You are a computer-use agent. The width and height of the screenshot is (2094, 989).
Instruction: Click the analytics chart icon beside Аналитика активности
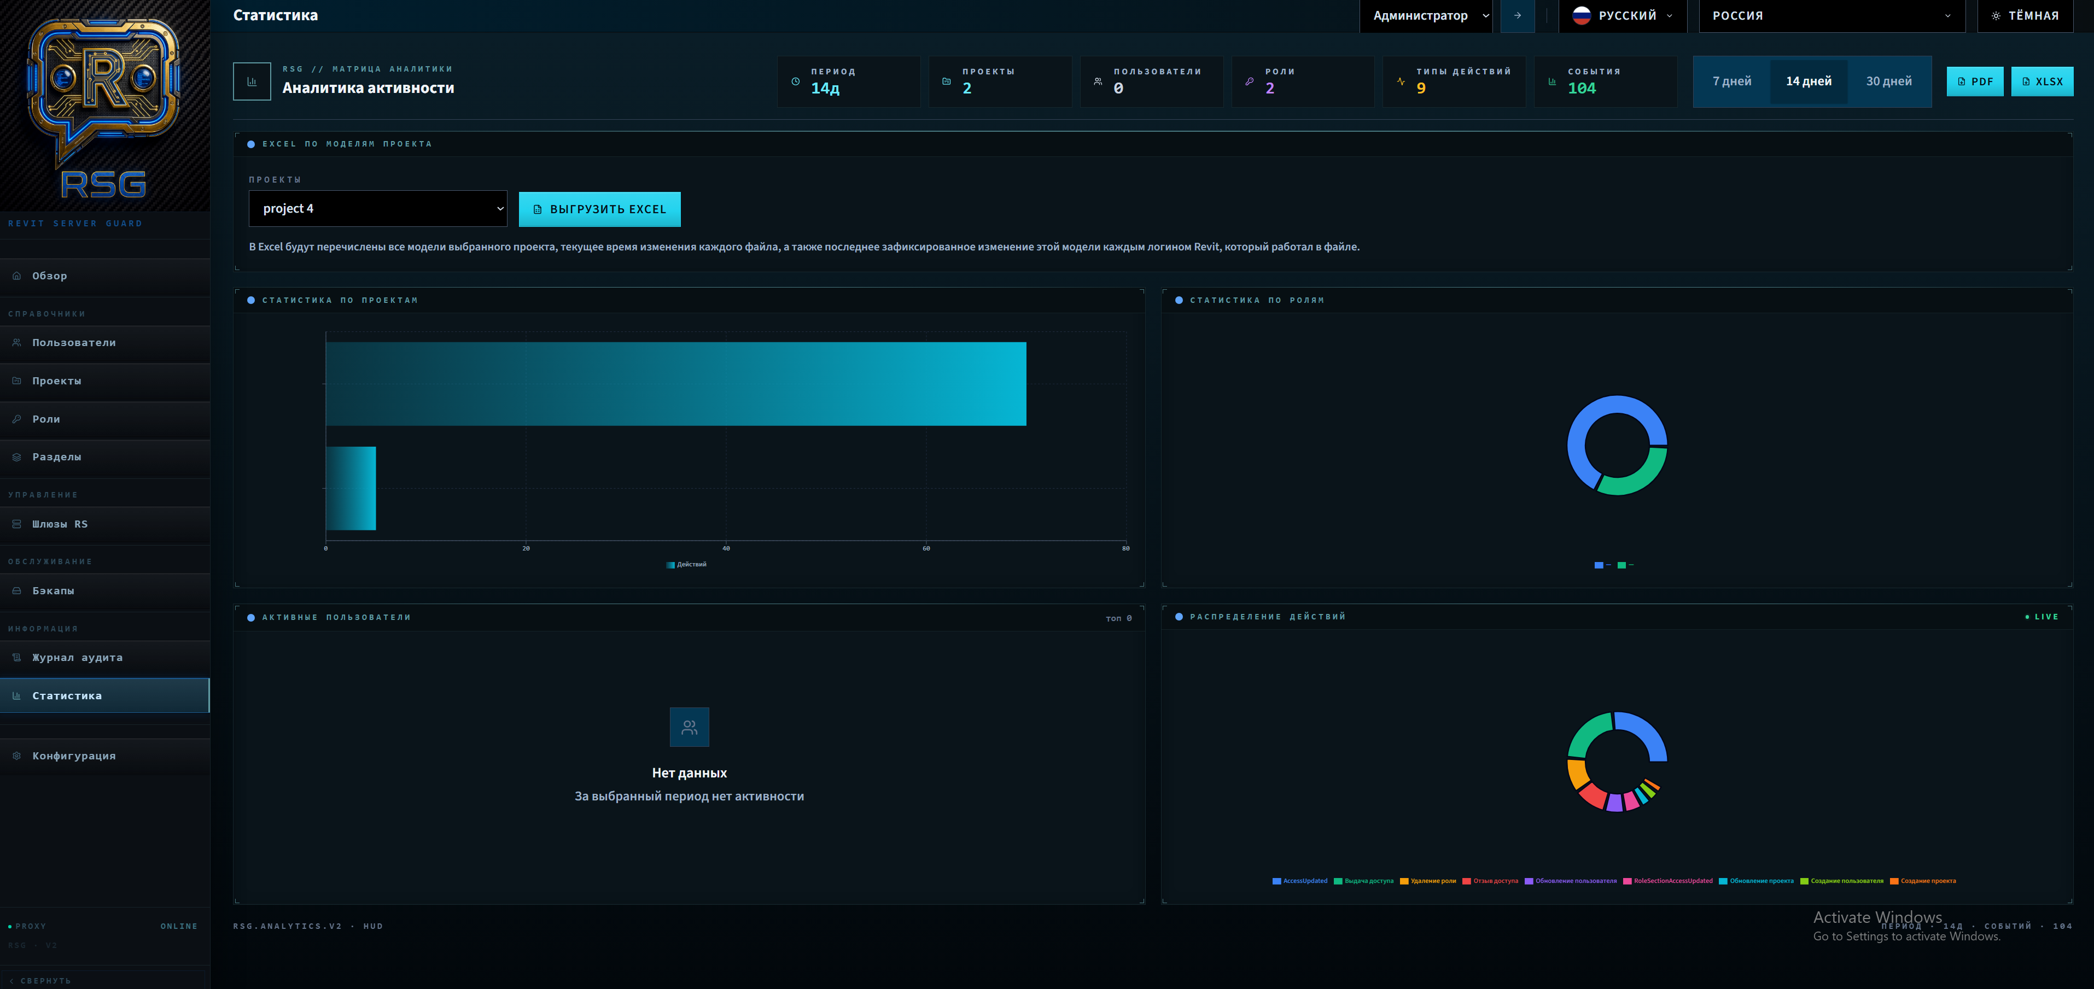pos(251,81)
